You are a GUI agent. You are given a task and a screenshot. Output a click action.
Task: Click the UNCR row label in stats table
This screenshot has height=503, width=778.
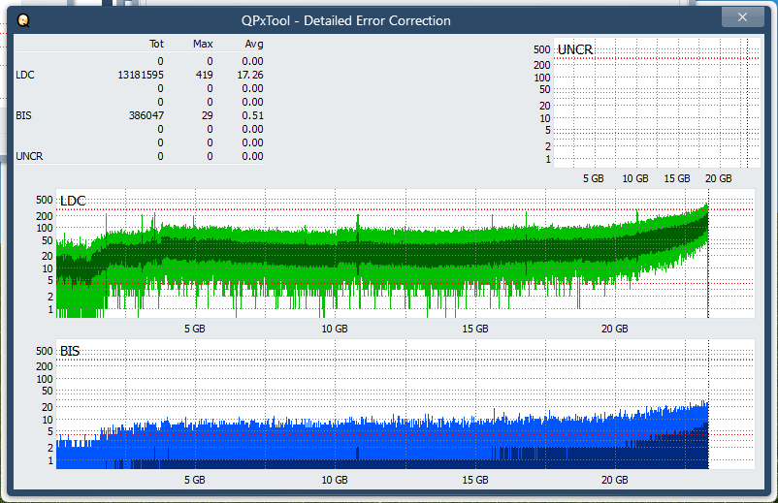[29, 156]
